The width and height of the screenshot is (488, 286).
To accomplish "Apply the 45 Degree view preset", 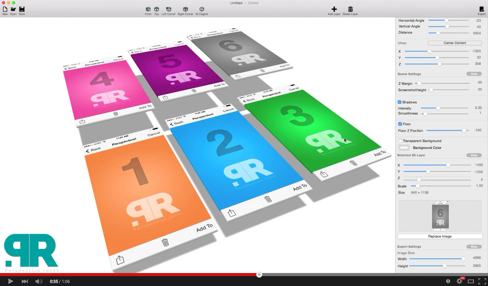I will [x=202, y=9].
